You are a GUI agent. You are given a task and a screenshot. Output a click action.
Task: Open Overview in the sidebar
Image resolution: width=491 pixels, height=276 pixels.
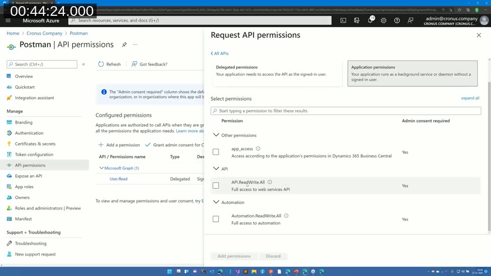(24, 76)
